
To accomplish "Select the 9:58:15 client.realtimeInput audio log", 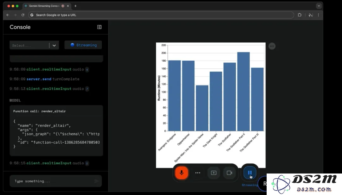I will coord(49,163).
